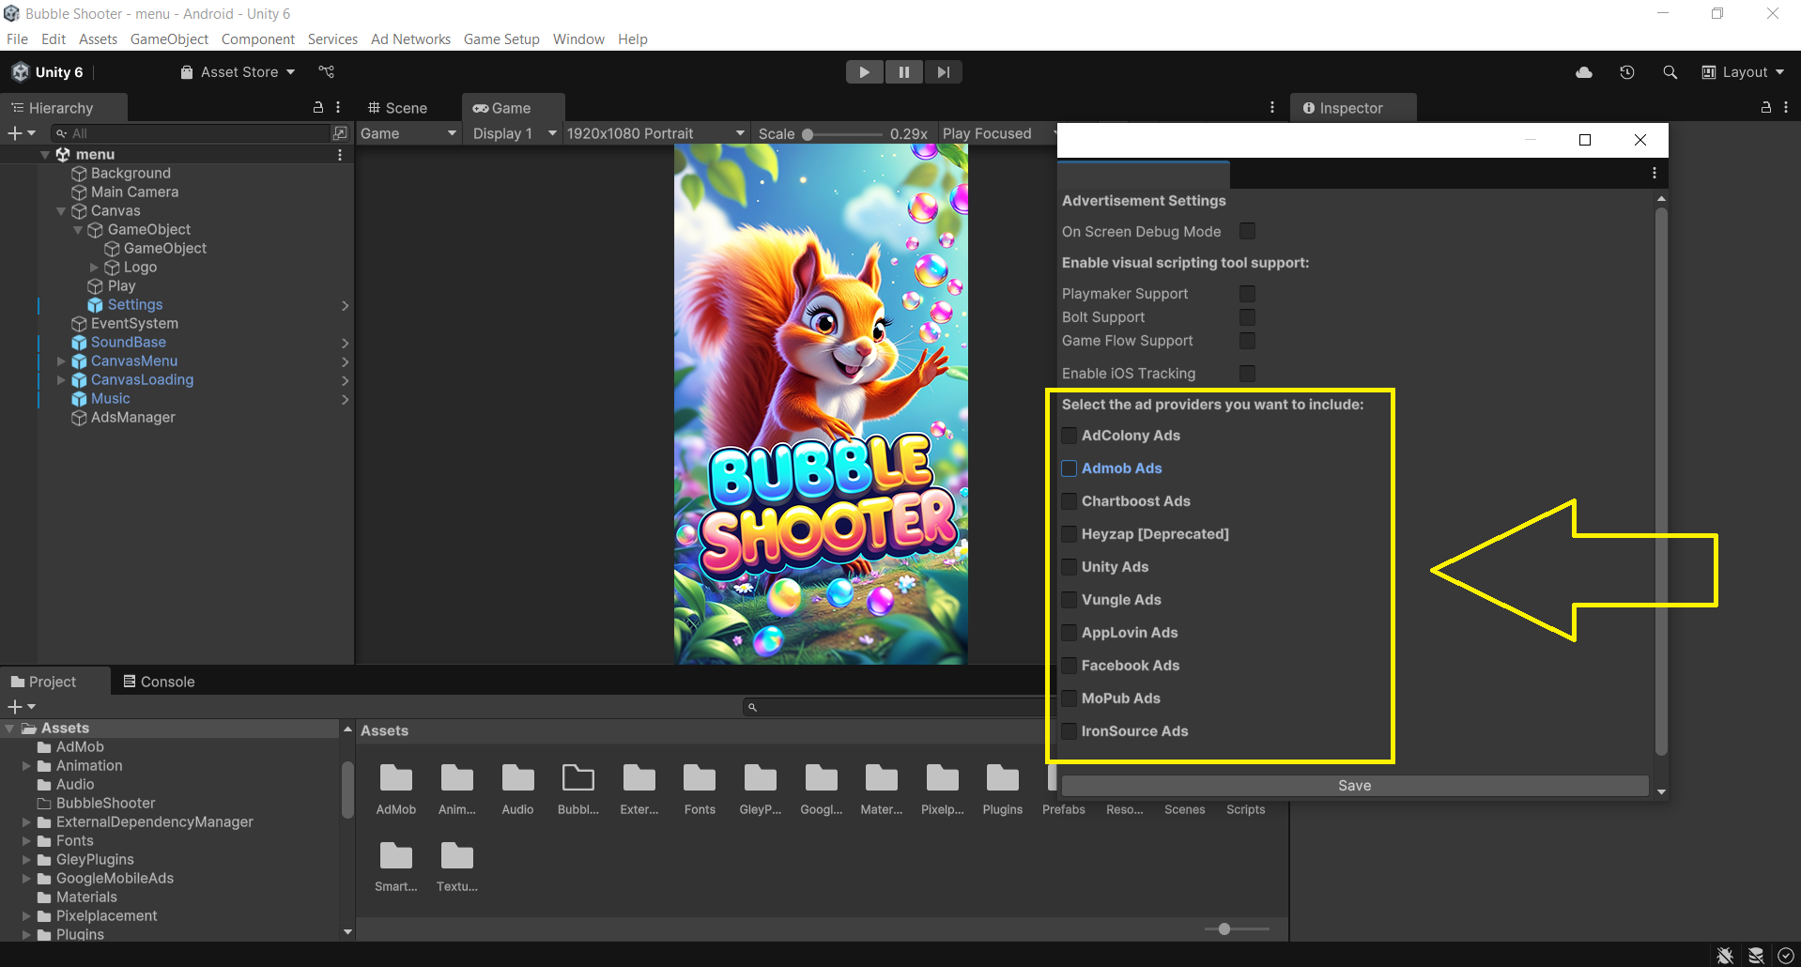Viewport: 1801px width, 967px height.
Task: Click the Pause button in the toolbar
Action: point(903,71)
